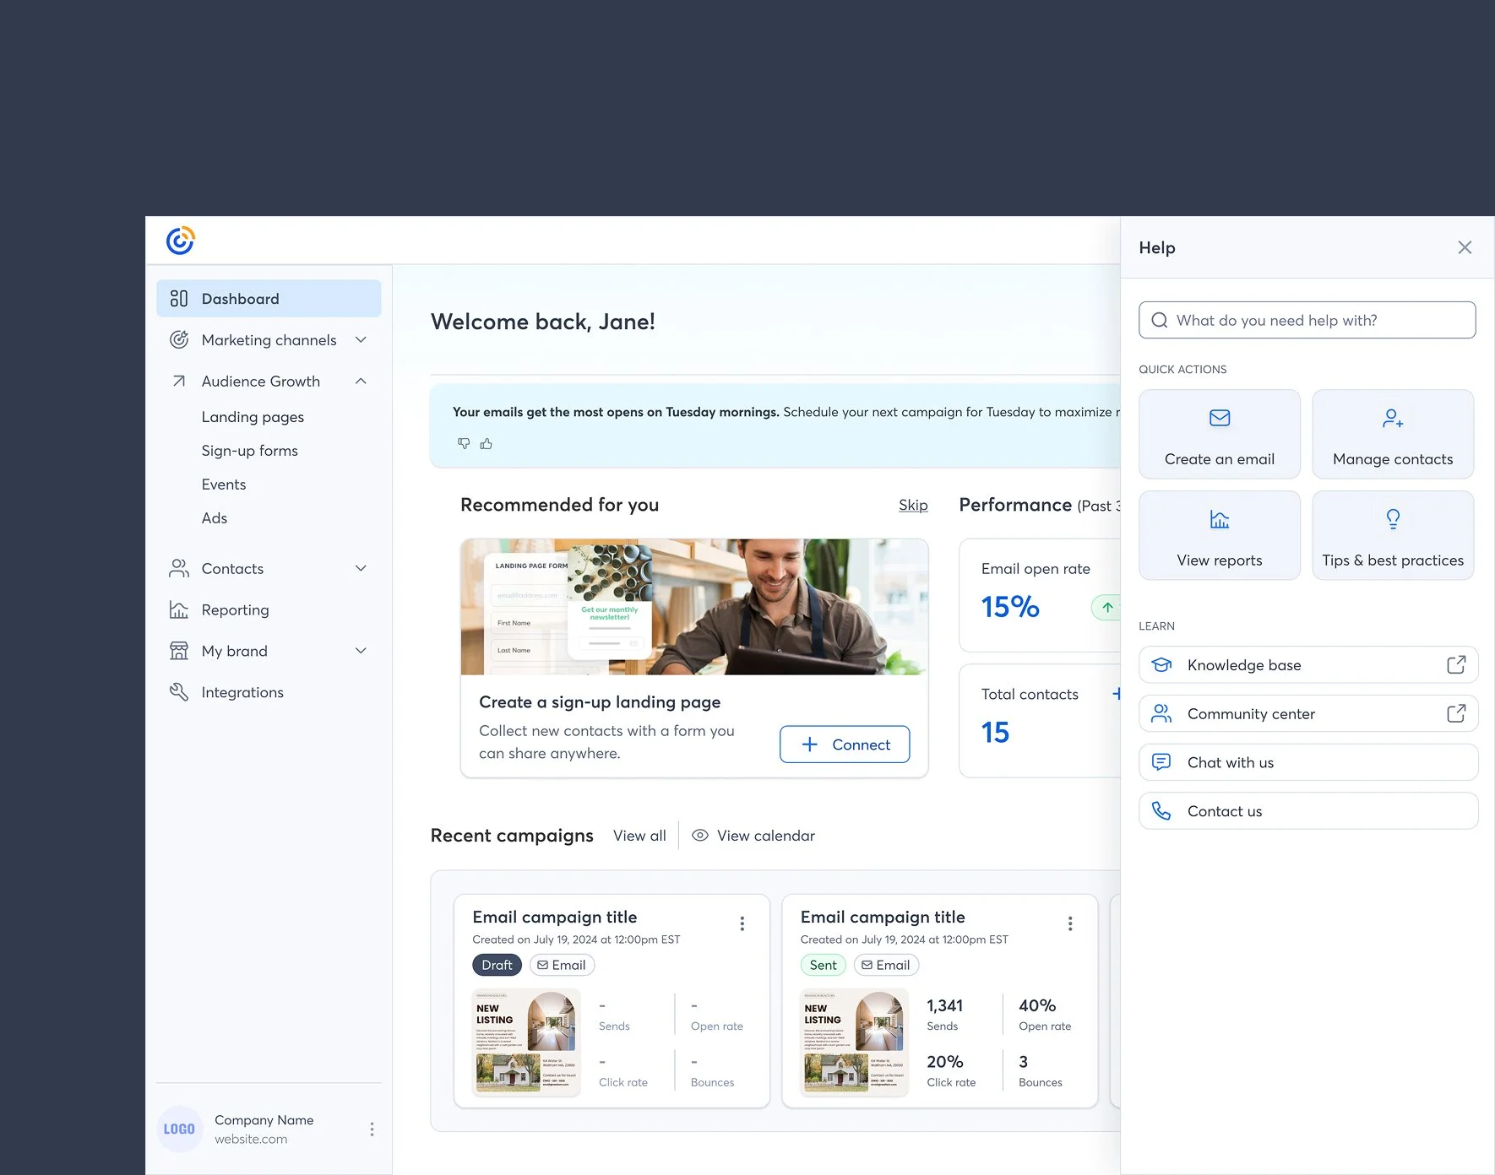1495x1175 pixels.
Task: Click the Dashboard grid icon
Action: pos(179,299)
